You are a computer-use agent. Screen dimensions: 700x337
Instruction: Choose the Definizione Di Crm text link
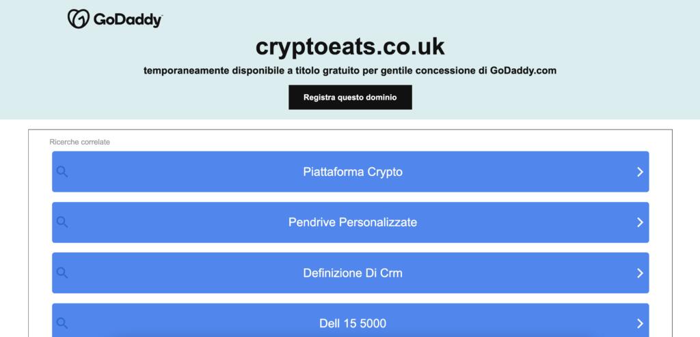click(353, 273)
